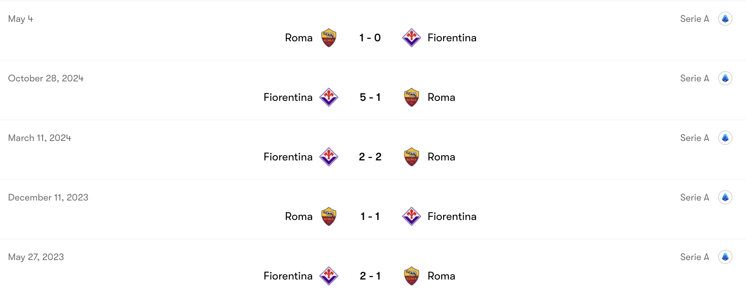Click the October 28, 2024 date
746x293 pixels.
tap(46, 78)
